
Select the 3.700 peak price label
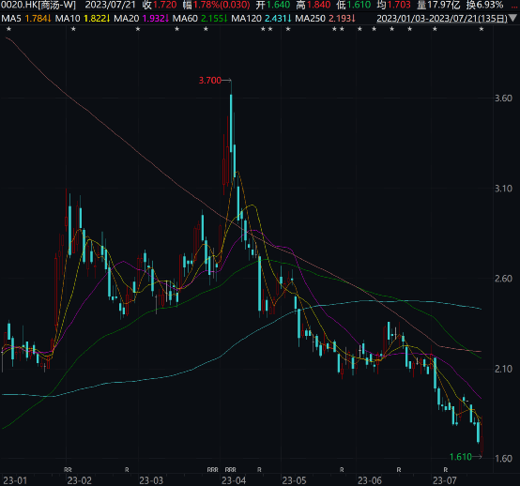210,81
